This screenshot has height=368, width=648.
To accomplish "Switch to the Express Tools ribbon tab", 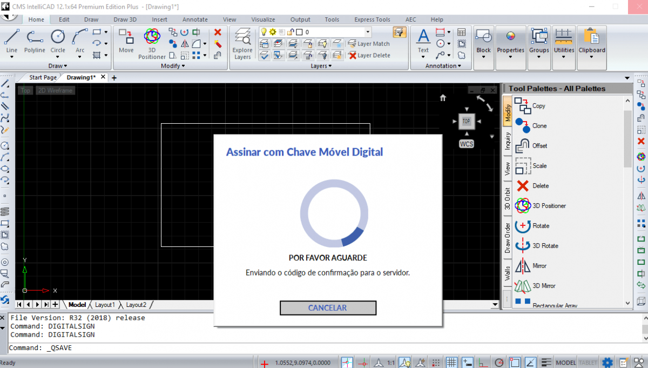I will pos(372,19).
